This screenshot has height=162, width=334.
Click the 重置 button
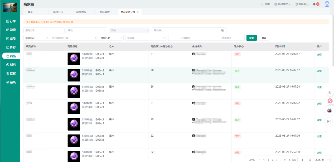point(264,38)
